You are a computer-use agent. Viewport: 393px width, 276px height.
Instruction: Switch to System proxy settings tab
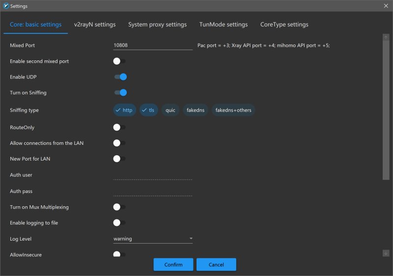point(157,25)
